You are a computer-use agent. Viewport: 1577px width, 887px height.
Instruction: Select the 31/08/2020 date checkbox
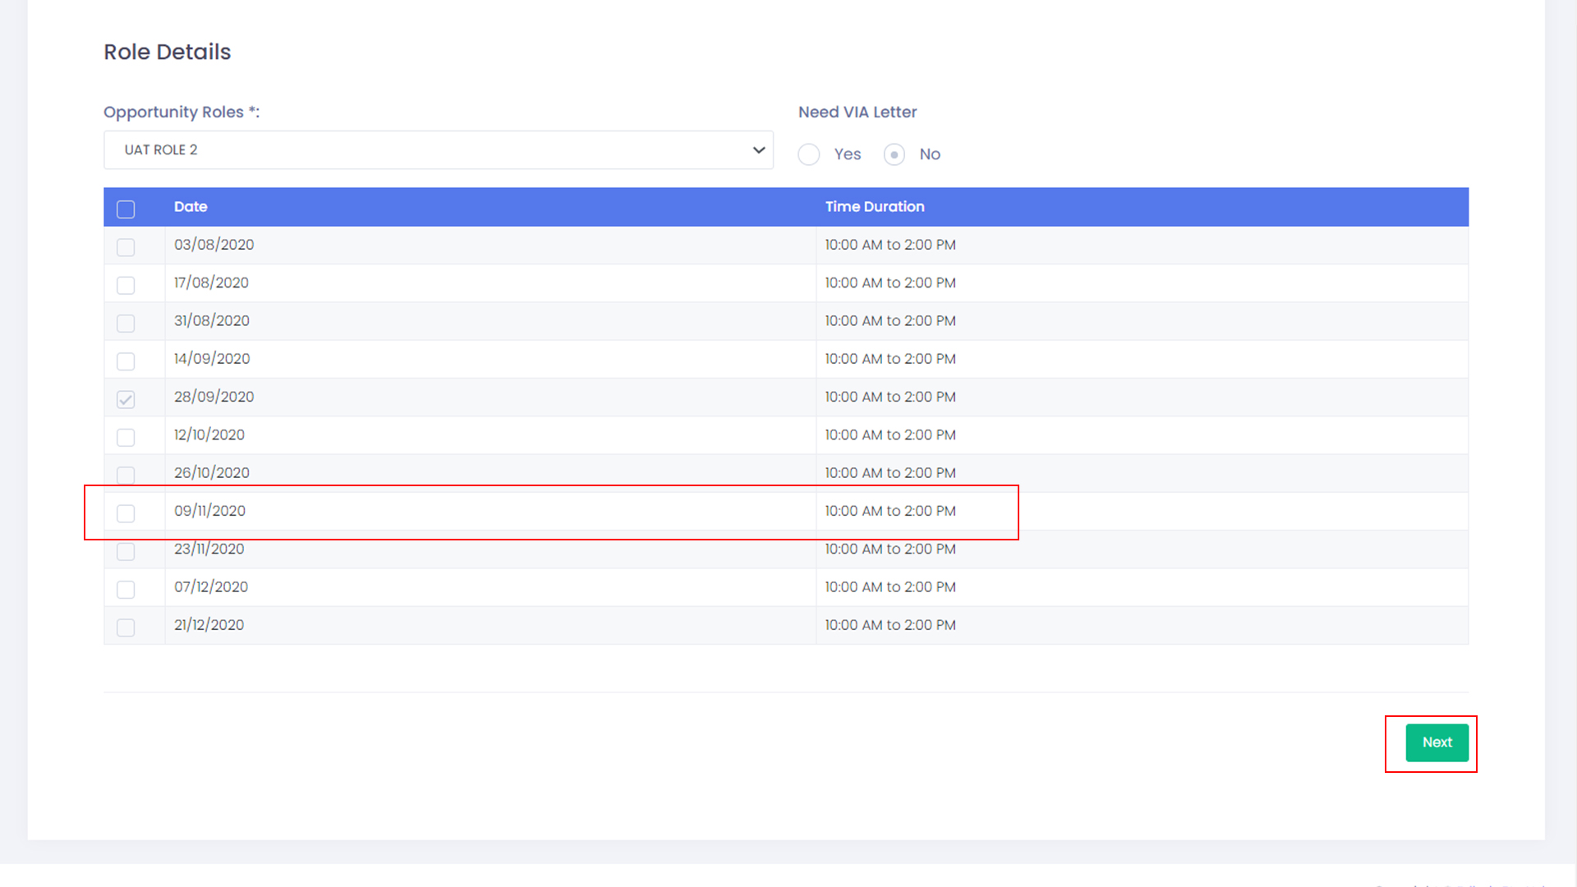click(x=126, y=324)
